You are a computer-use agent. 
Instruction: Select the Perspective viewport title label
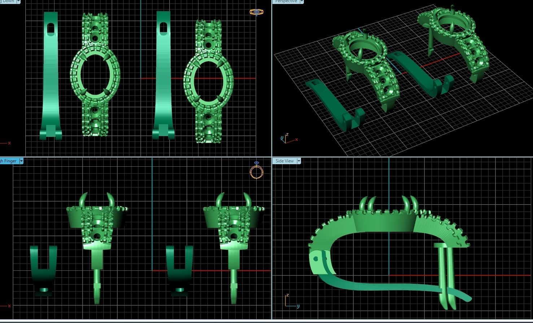coord(286,1)
